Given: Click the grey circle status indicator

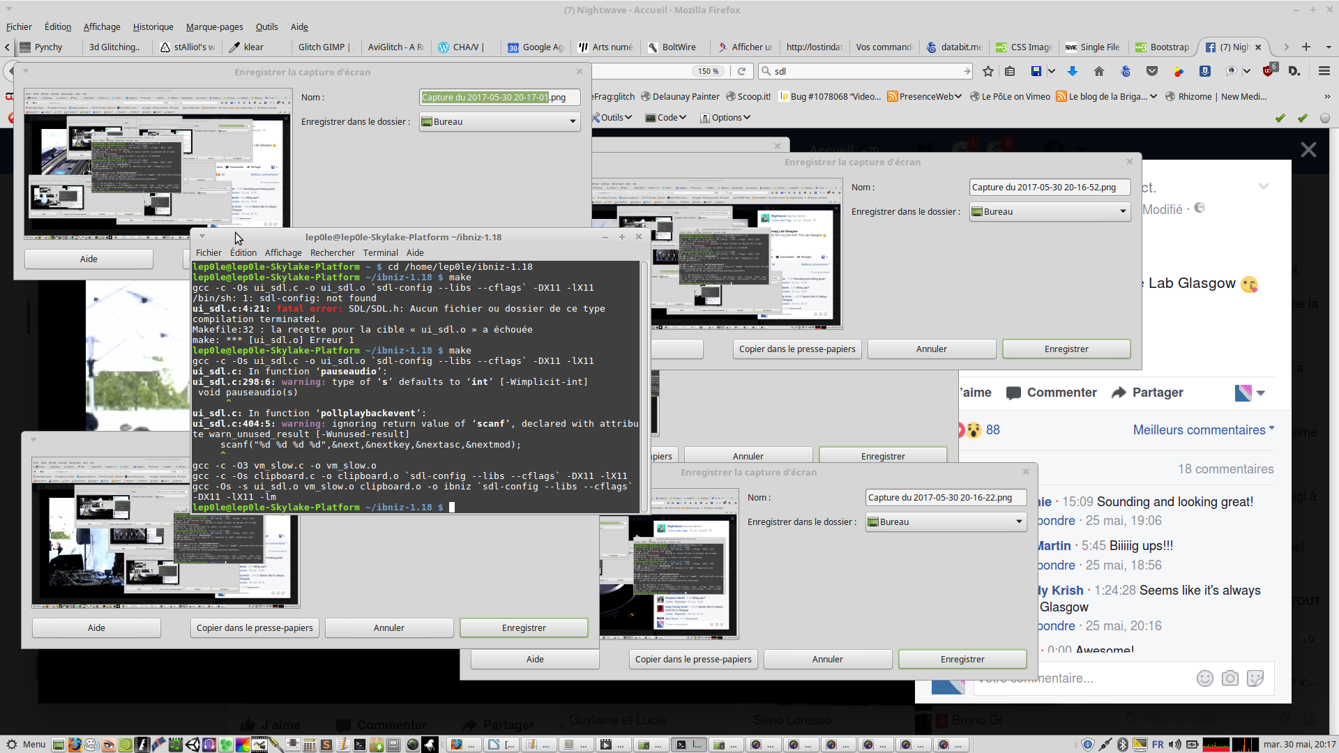Looking at the screenshot, I should coord(1325,118).
